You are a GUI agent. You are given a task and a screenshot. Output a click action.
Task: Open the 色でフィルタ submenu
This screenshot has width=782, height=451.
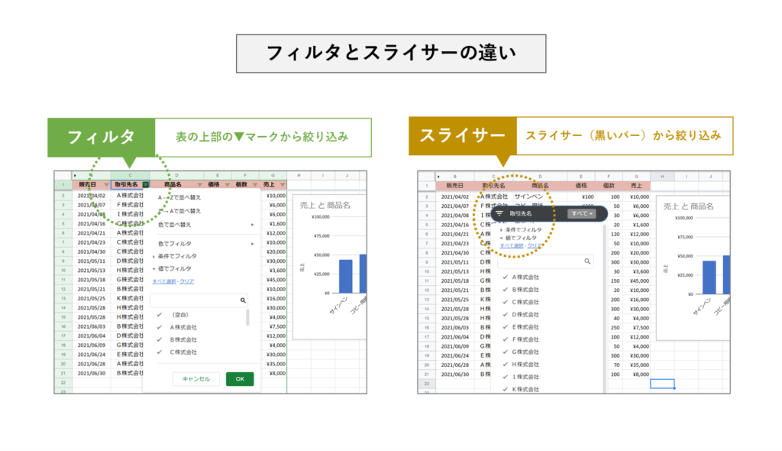point(176,245)
